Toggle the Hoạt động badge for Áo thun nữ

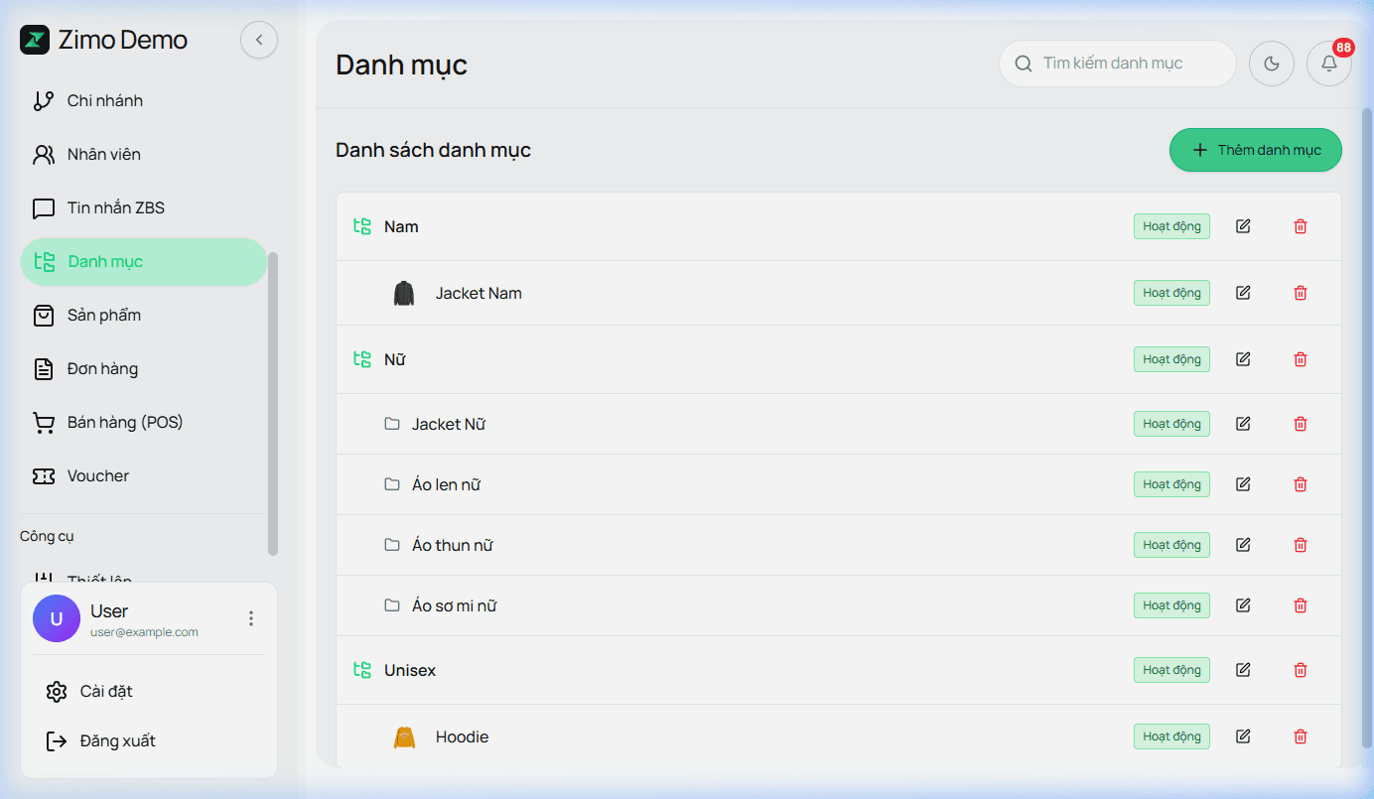[x=1171, y=545]
